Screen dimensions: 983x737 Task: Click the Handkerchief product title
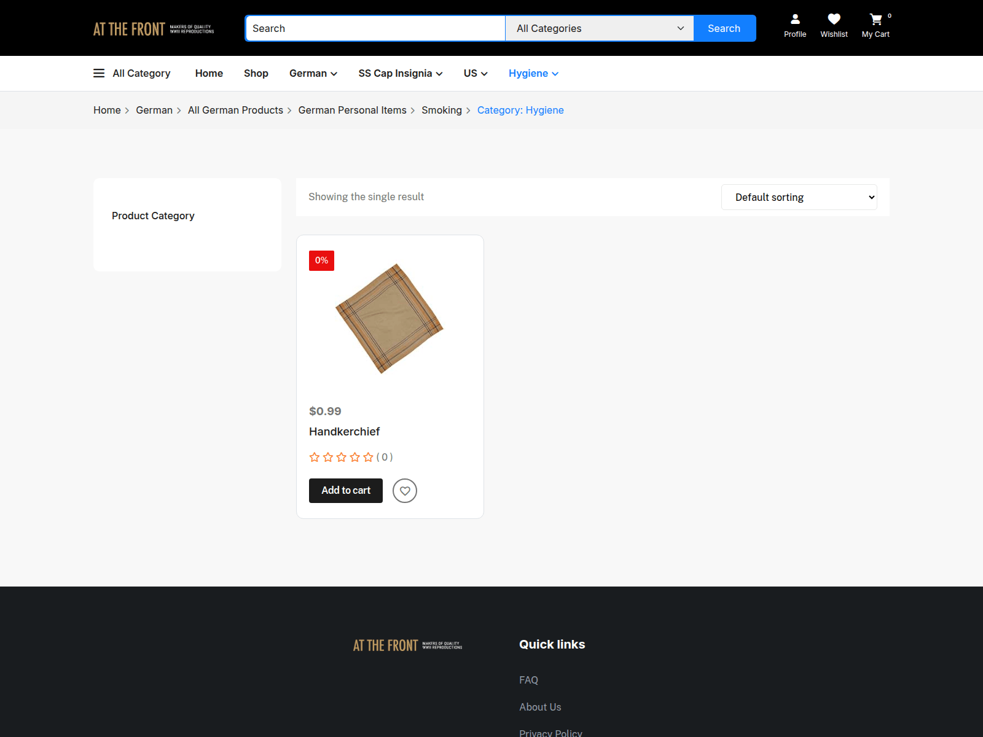pyautogui.click(x=344, y=432)
